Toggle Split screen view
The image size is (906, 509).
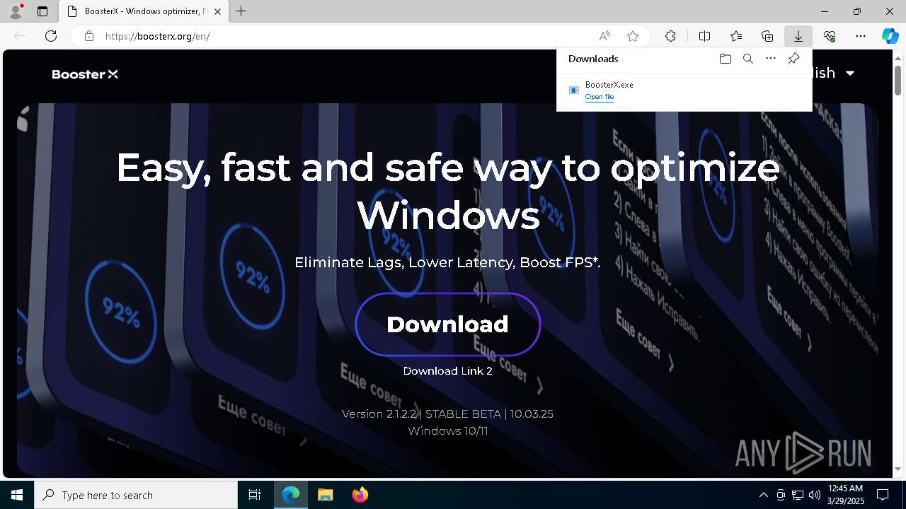704,36
